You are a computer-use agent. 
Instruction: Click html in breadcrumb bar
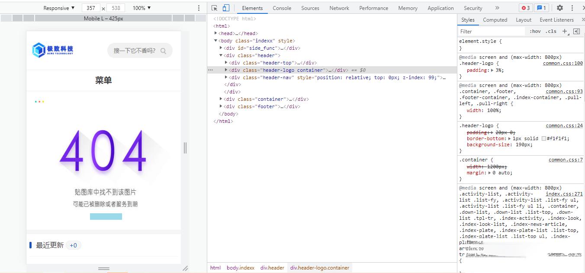215,268
